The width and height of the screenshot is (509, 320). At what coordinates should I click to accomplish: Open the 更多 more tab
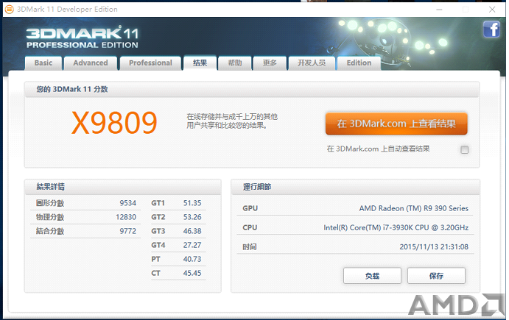pos(270,63)
